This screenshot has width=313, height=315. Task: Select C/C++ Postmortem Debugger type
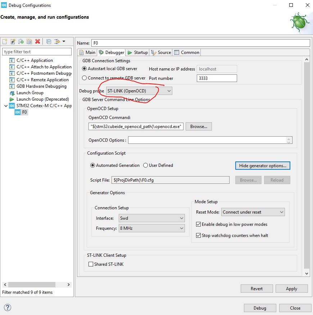40,73
